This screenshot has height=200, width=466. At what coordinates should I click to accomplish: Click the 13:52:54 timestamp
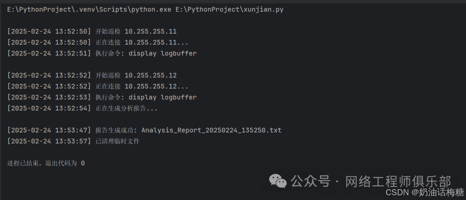71,108
